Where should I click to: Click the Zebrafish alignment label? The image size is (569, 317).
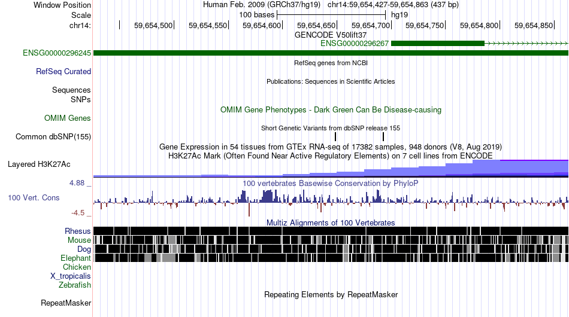(x=75, y=285)
